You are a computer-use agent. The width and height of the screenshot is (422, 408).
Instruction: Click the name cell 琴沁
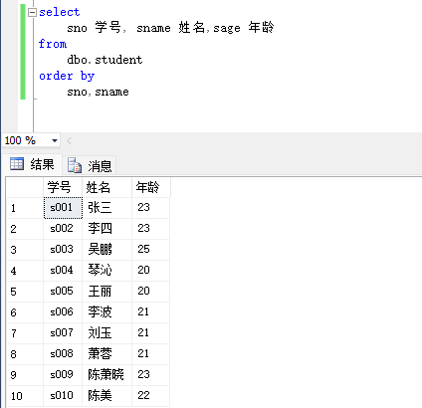click(x=106, y=271)
